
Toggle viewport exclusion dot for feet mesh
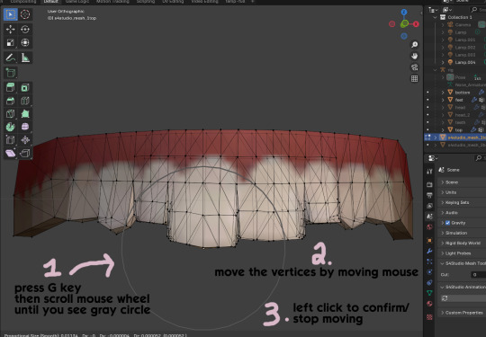coord(427,100)
